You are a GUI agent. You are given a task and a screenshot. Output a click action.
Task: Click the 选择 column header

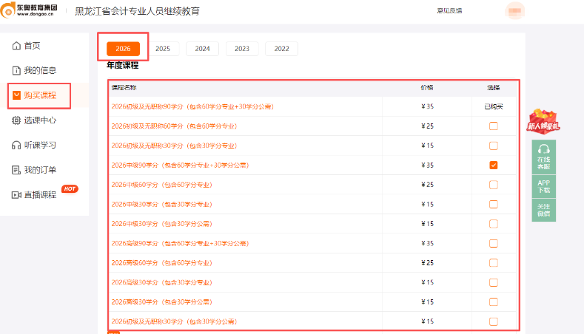tap(494, 87)
